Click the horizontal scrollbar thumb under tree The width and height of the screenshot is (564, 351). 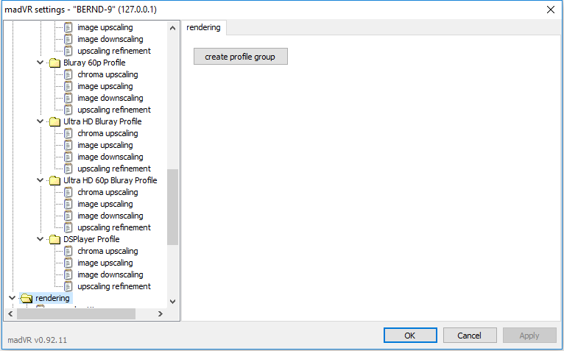tap(77, 314)
